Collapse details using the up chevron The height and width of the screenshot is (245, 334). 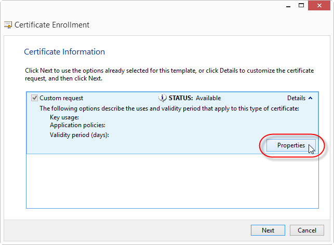point(311,98)
